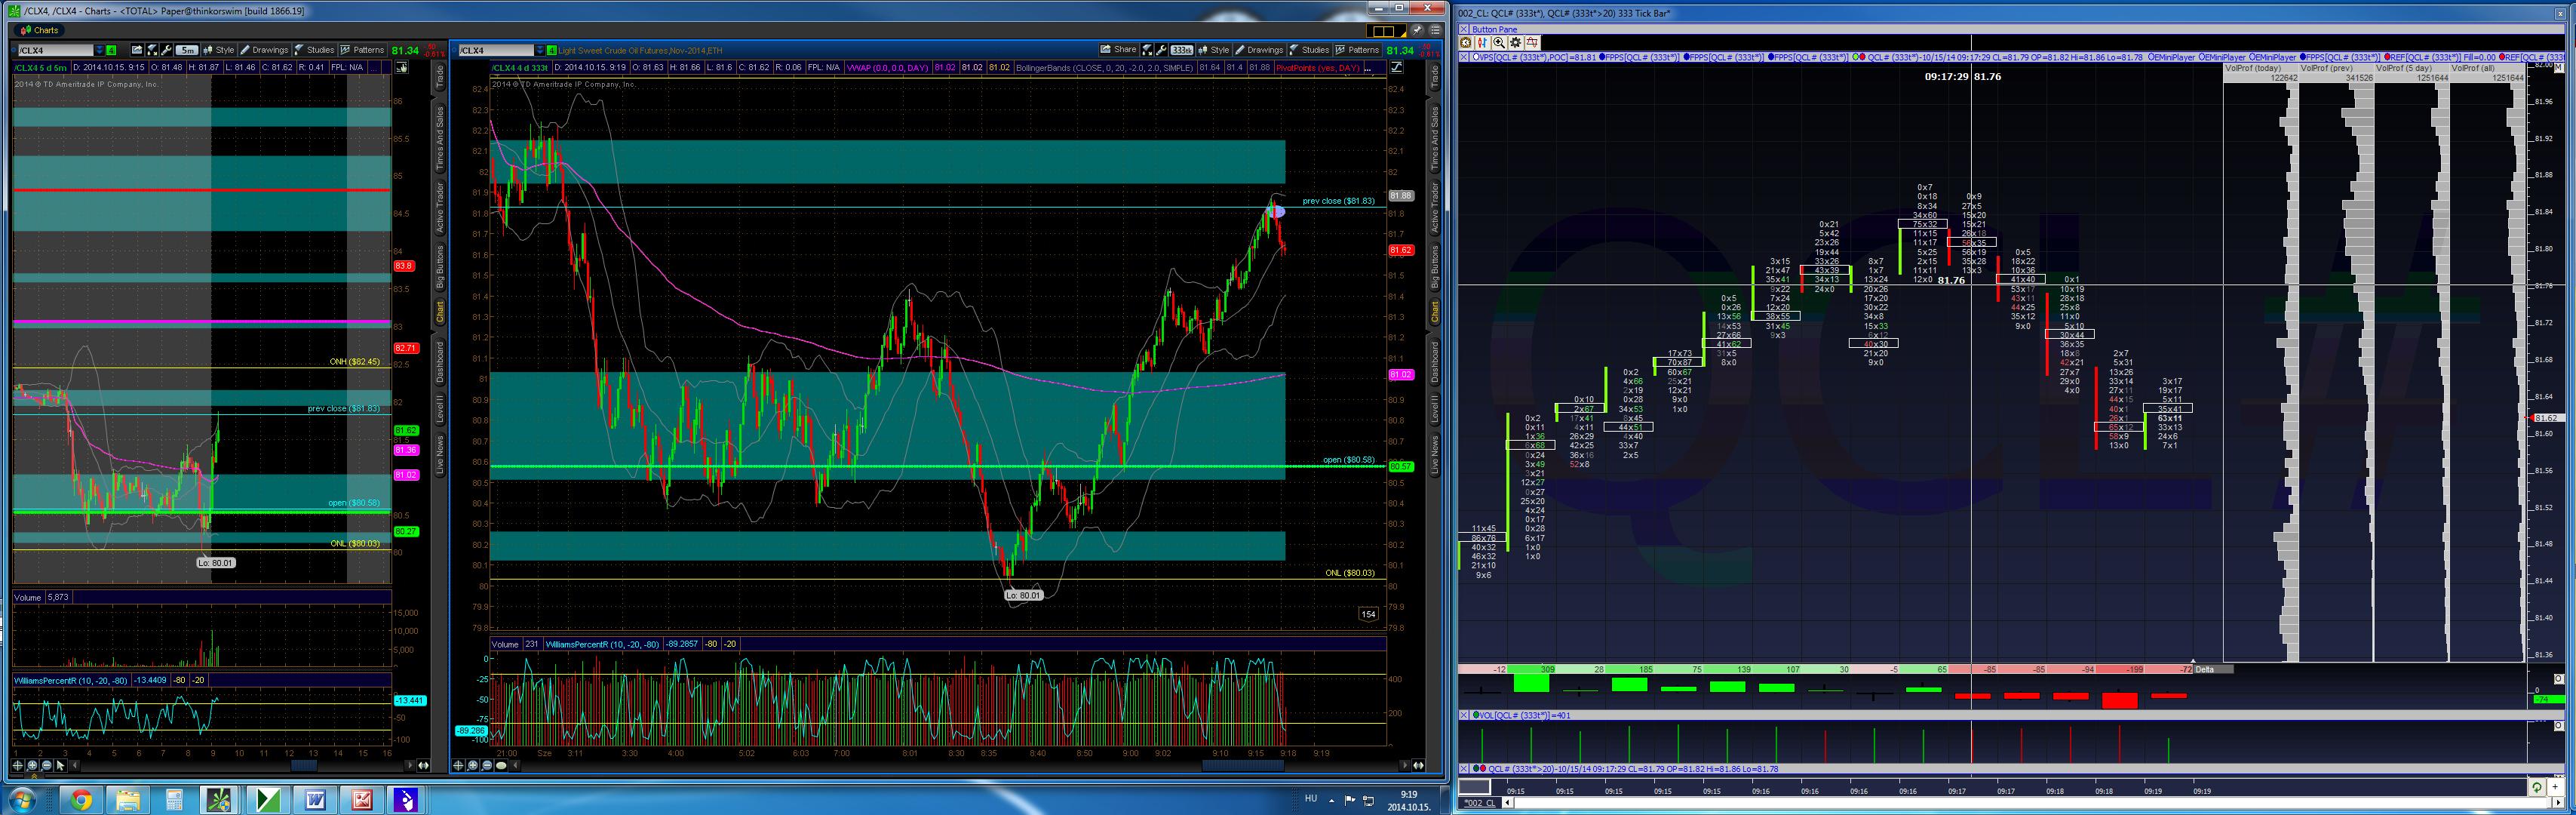Click horizontal scrollbar thumb below right chart

(1243, 766)
